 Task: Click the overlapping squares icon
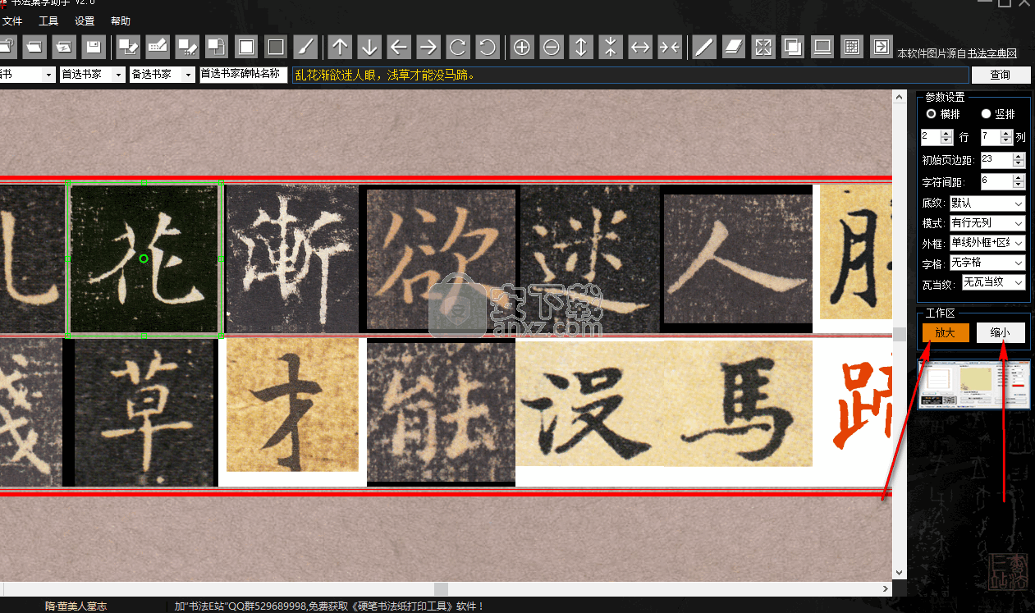pyautogui.click(x=793, y=47)
